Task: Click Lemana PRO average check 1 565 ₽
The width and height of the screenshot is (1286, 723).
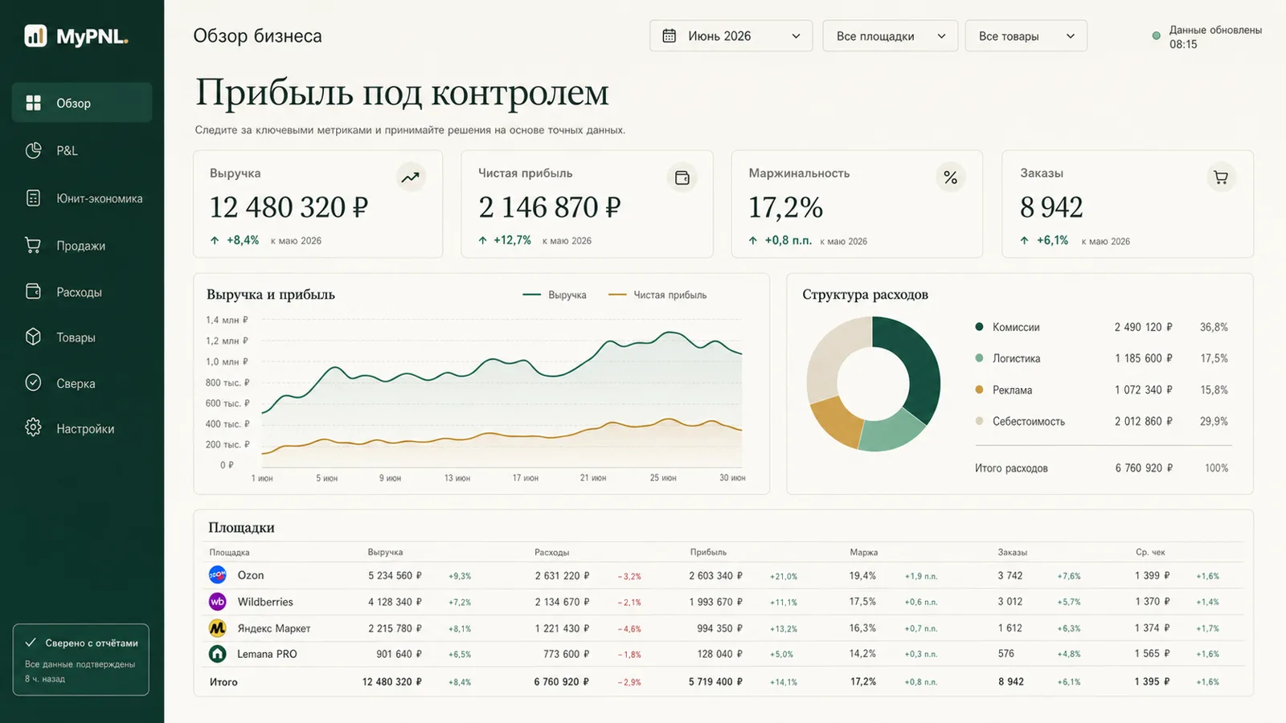Action: click(1152, 654)
